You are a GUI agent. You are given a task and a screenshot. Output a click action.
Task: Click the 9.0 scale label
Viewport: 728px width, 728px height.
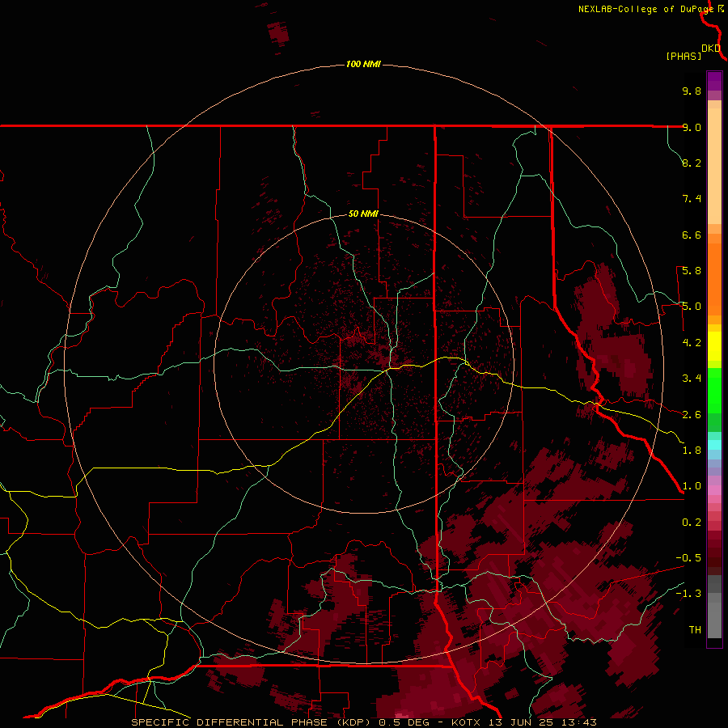click(692, 127)
